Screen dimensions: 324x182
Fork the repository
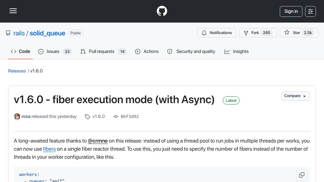(x=258, y=33)
